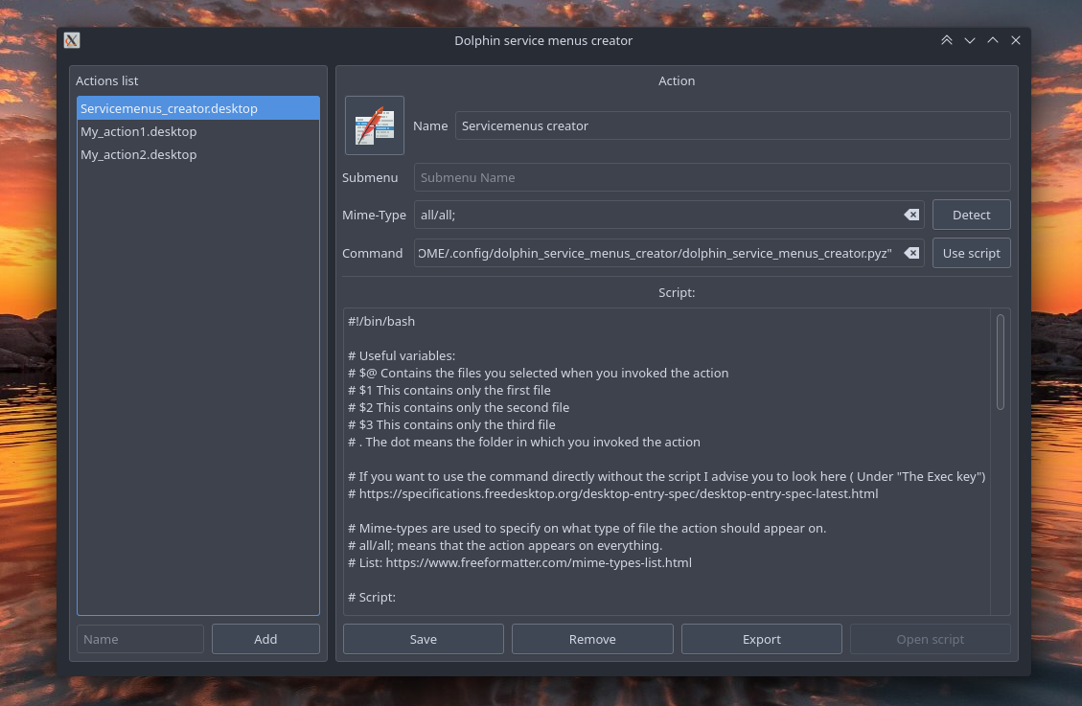This screenshot has width=1082, height=706.
Task: Click the Open script button
Action: click(x=931, y=639)
